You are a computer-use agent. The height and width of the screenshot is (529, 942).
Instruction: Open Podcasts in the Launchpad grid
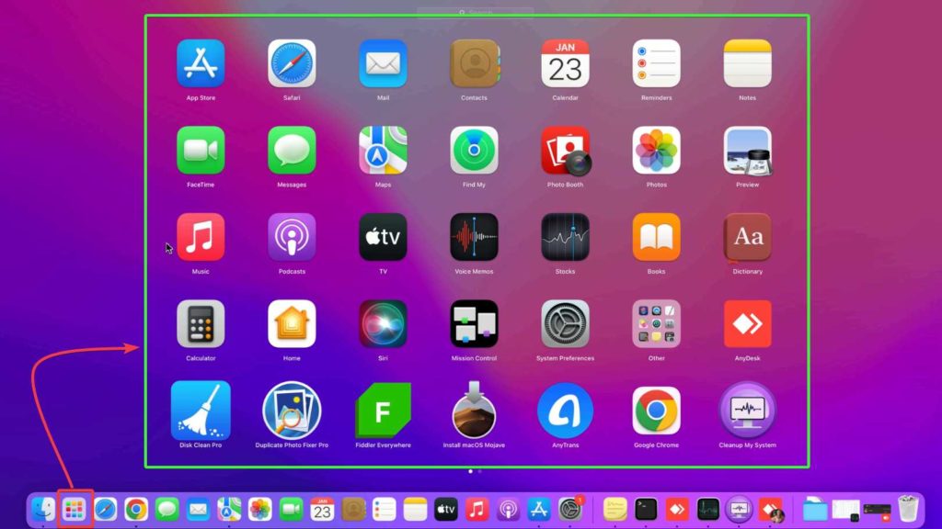tap(292, 237)
